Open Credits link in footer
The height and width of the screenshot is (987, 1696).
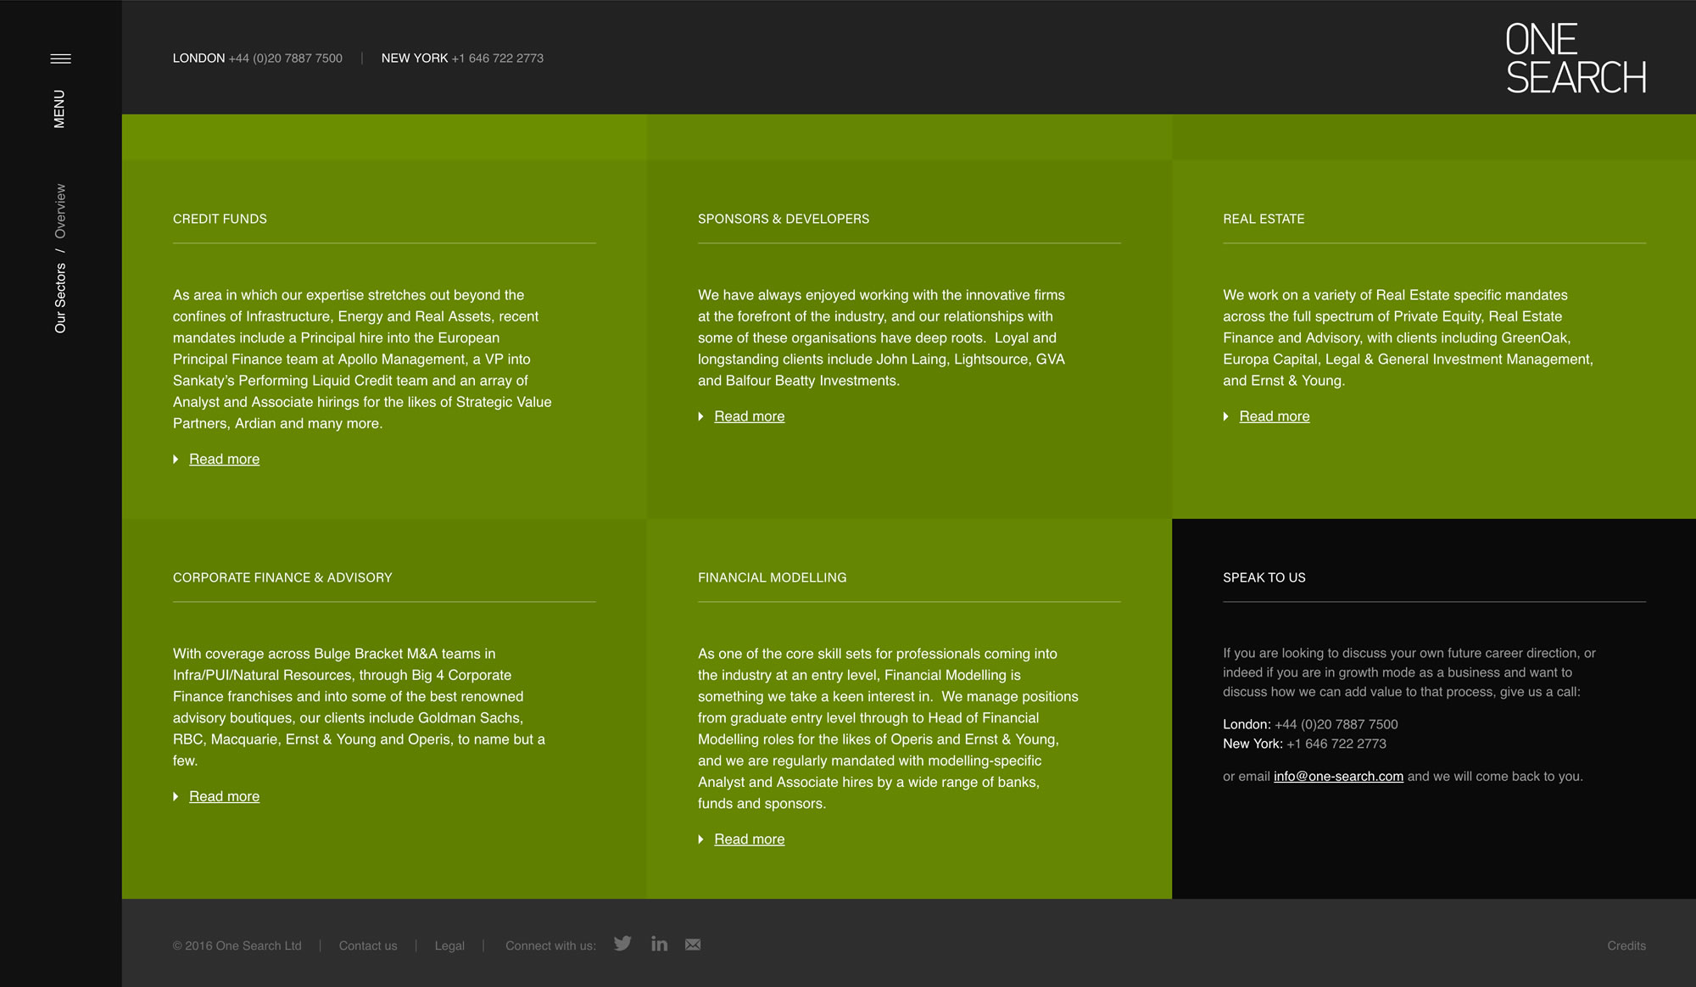1626,945
